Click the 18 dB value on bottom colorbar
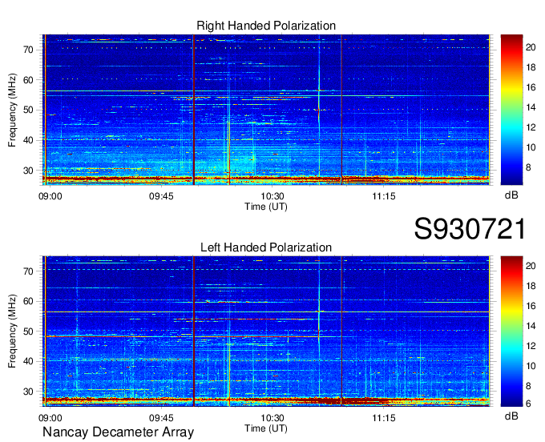 point(531,286)
